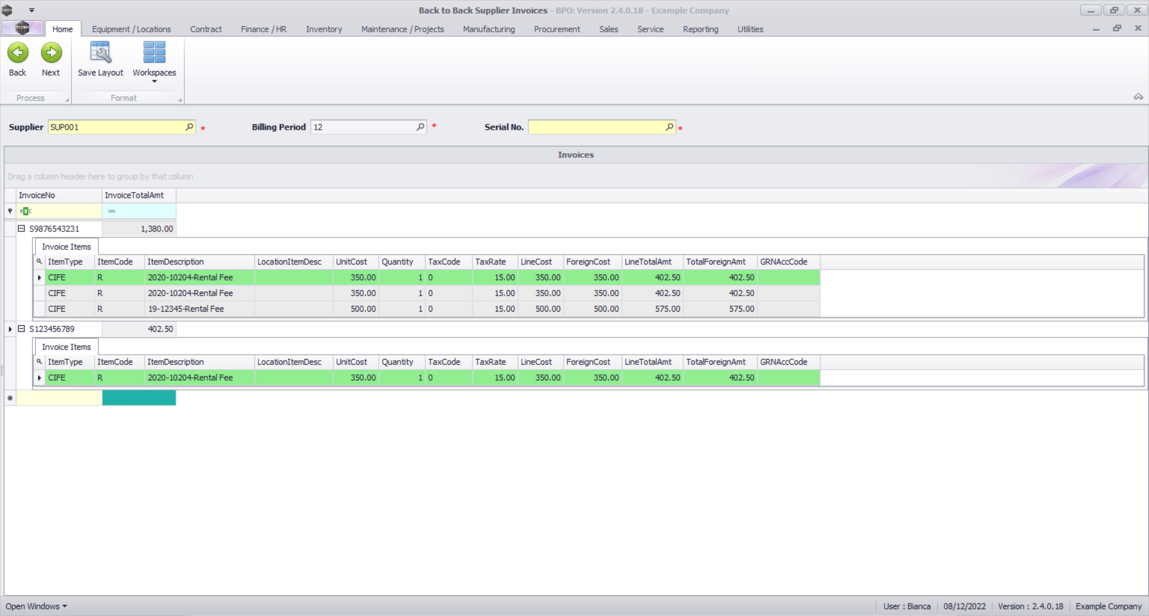Open the quick access toolbar dropdown arrow
This screenshot has width=1149, height=616.
click(x=32, y=10)
